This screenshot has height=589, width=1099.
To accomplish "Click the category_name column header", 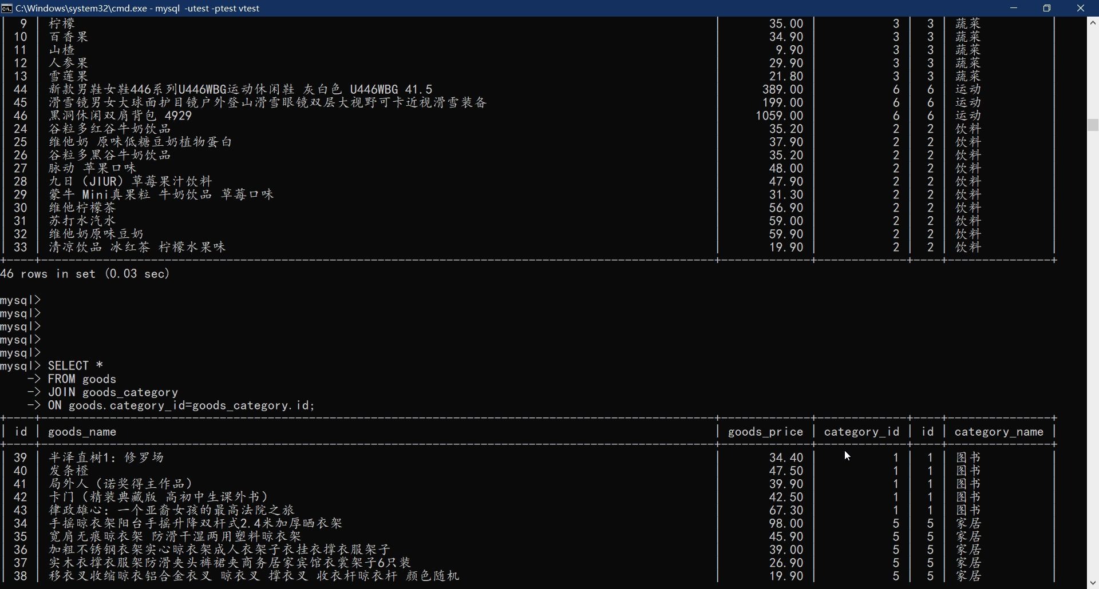I will coord(999,432).
